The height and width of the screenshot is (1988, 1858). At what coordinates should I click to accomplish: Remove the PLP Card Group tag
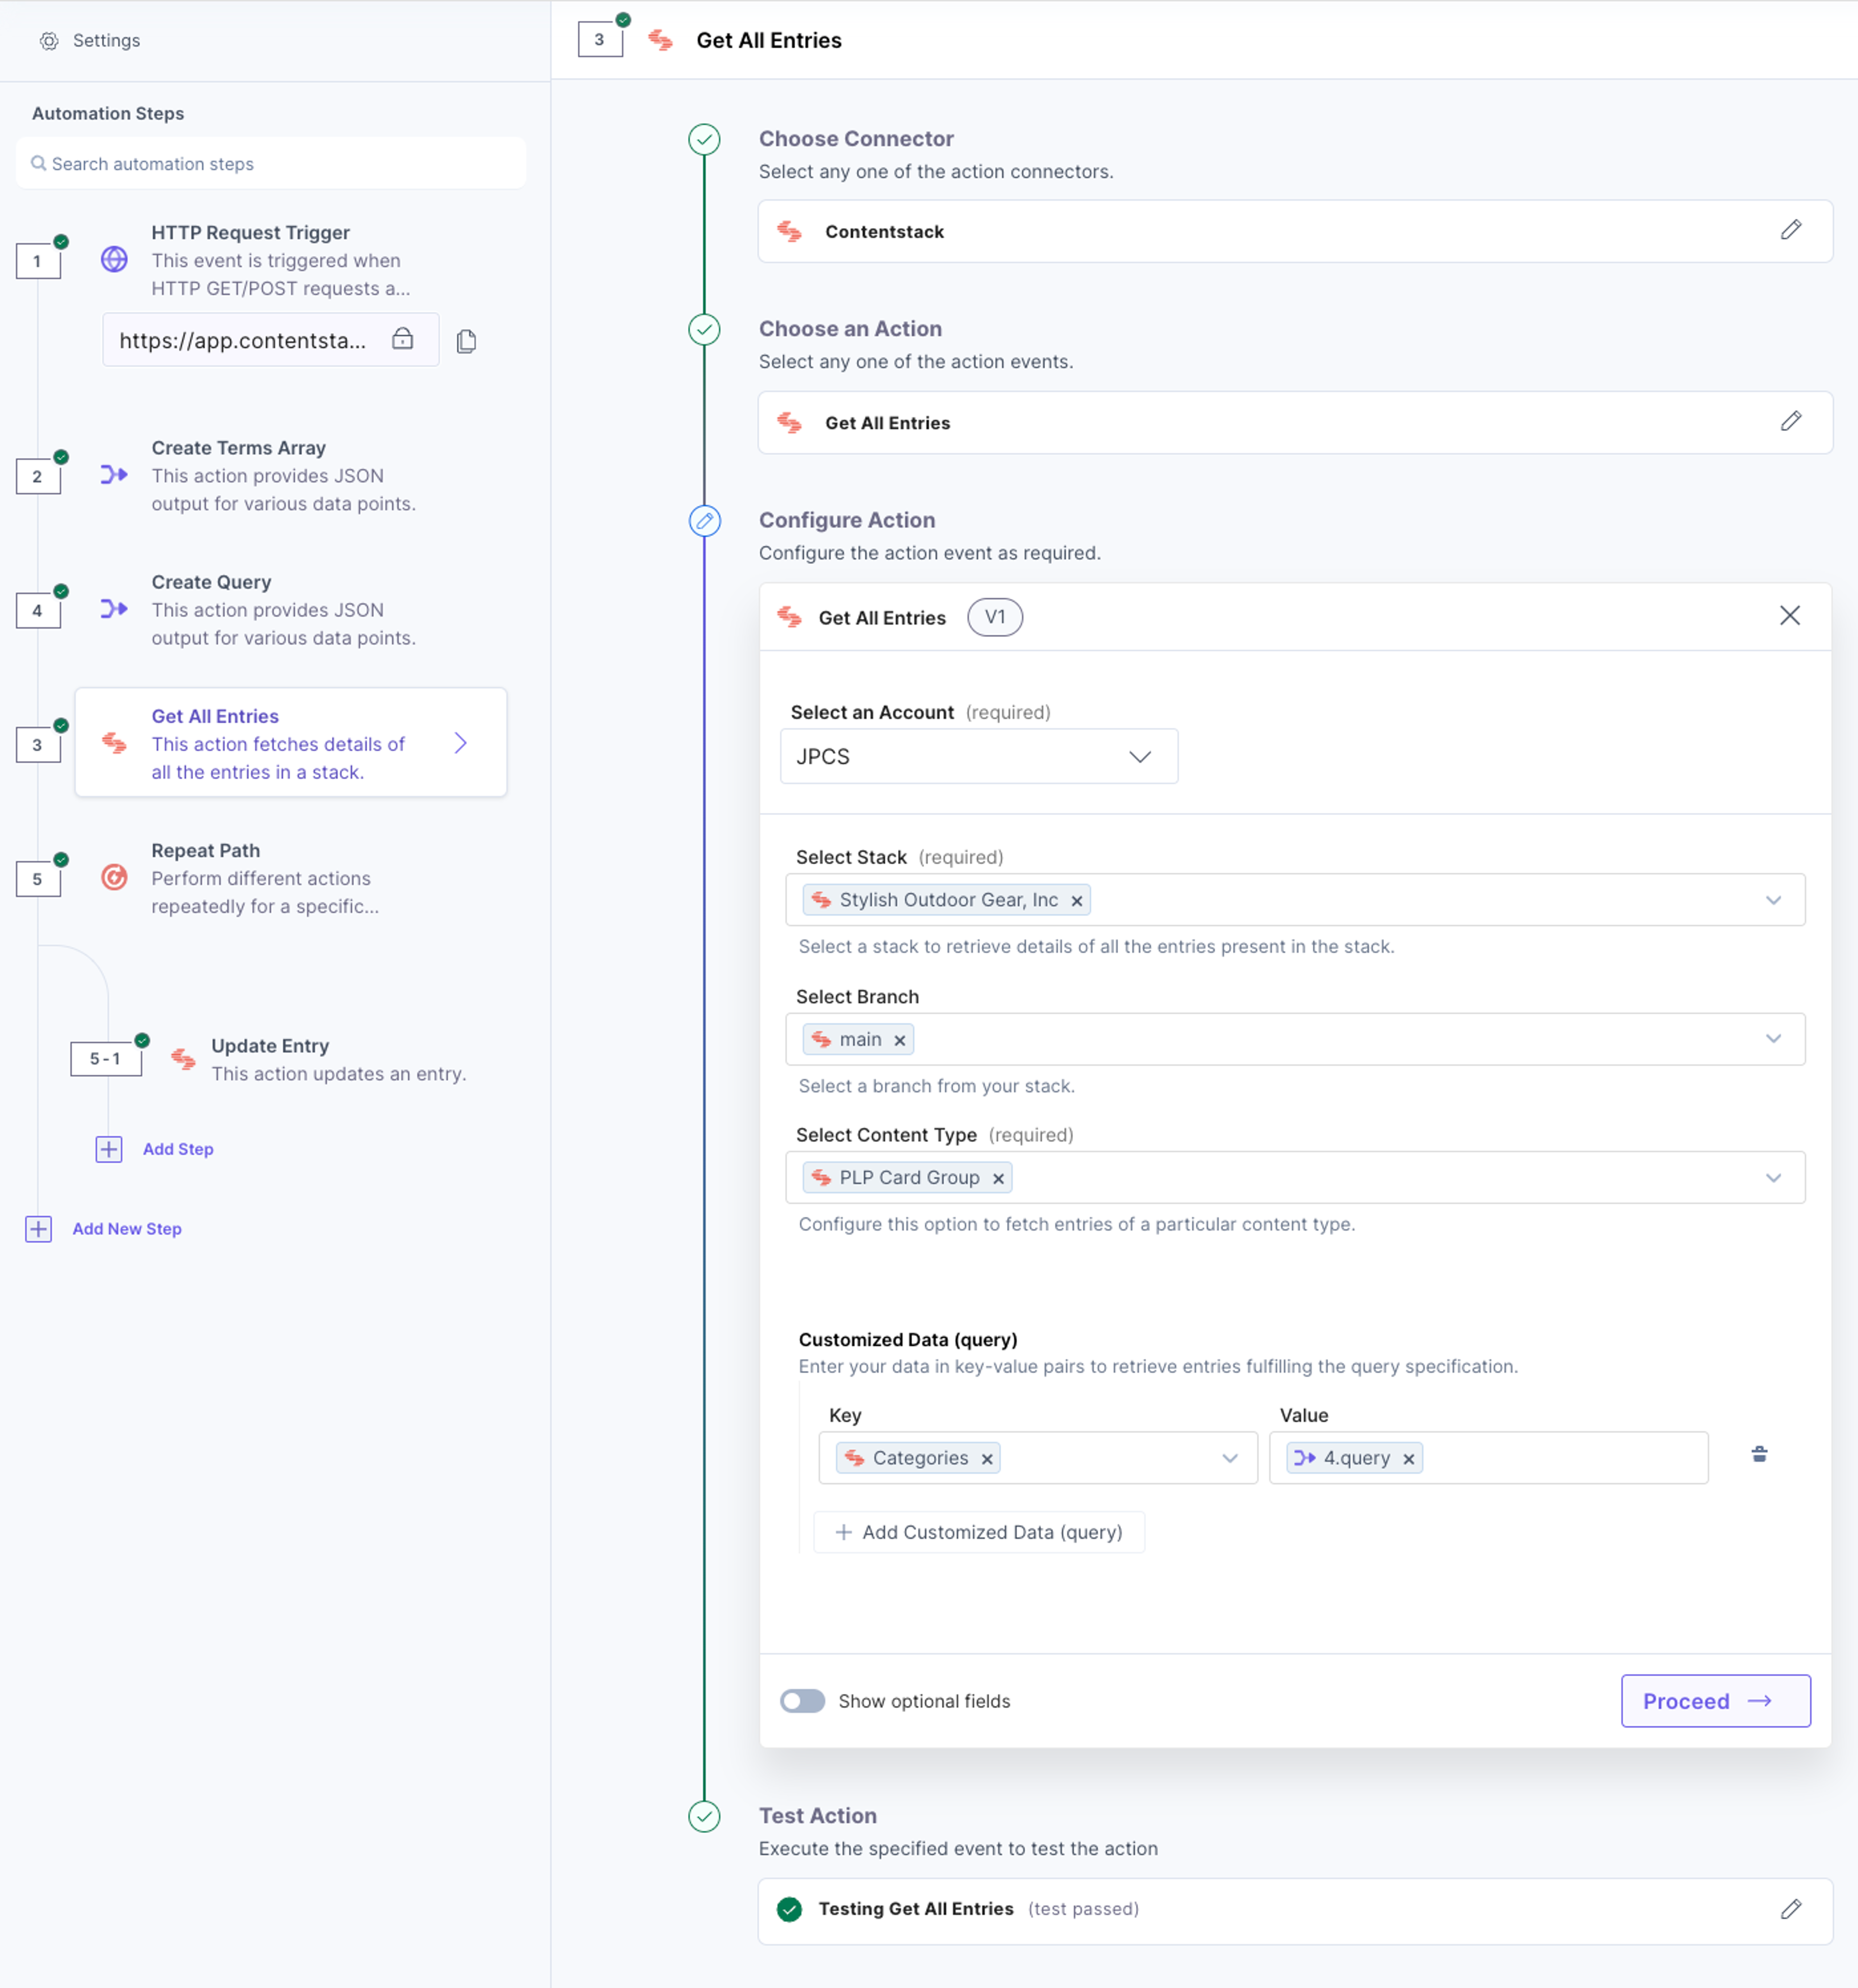[x=997, y=1179]
